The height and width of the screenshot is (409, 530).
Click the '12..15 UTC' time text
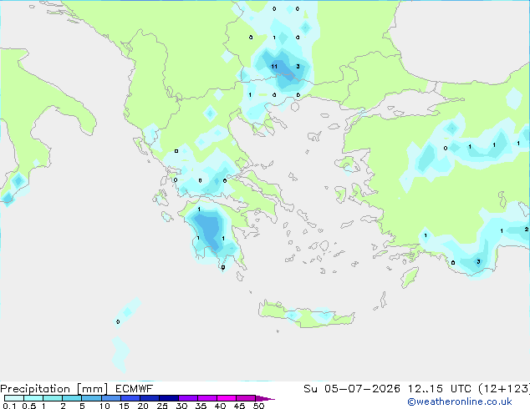(440, 389)
